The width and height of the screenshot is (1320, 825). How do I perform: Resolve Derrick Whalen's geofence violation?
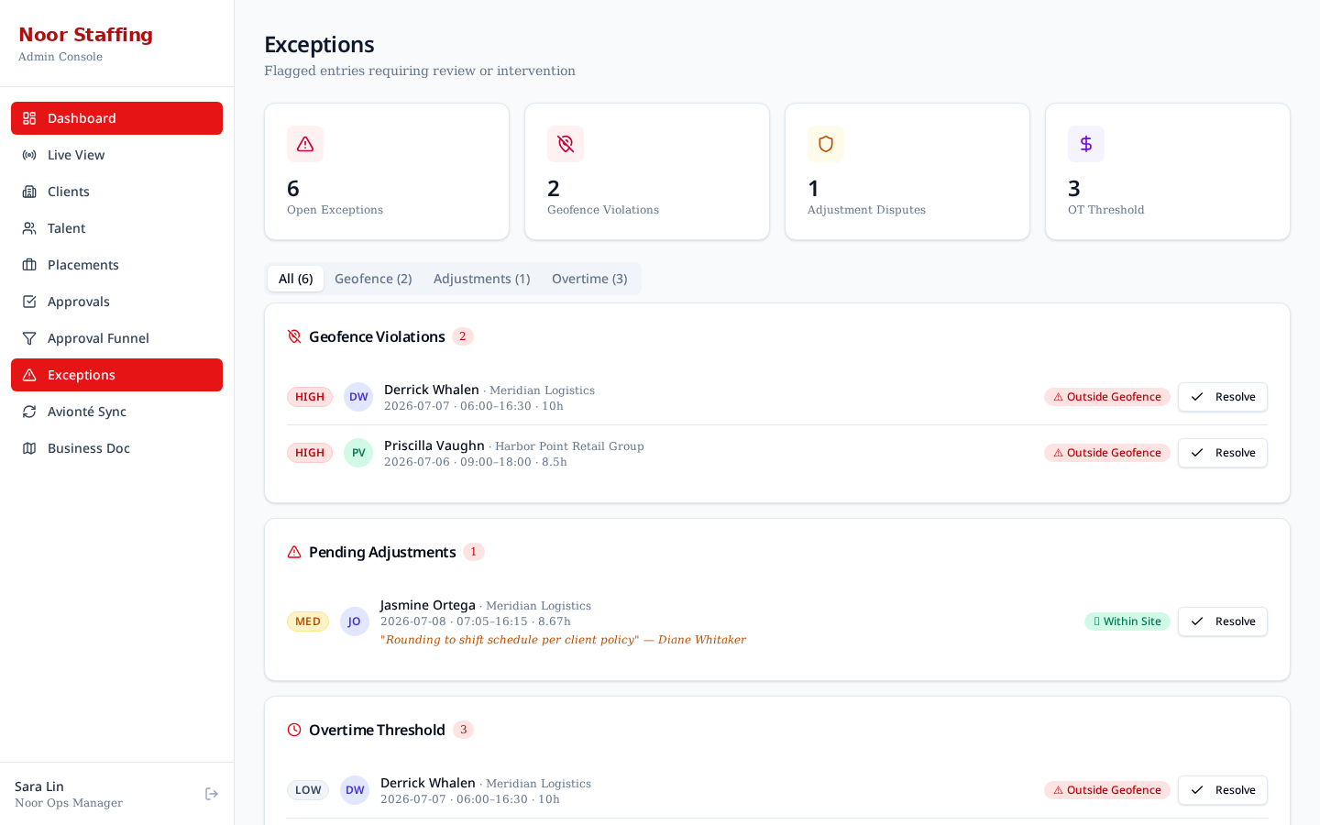tap(1223, 397)
